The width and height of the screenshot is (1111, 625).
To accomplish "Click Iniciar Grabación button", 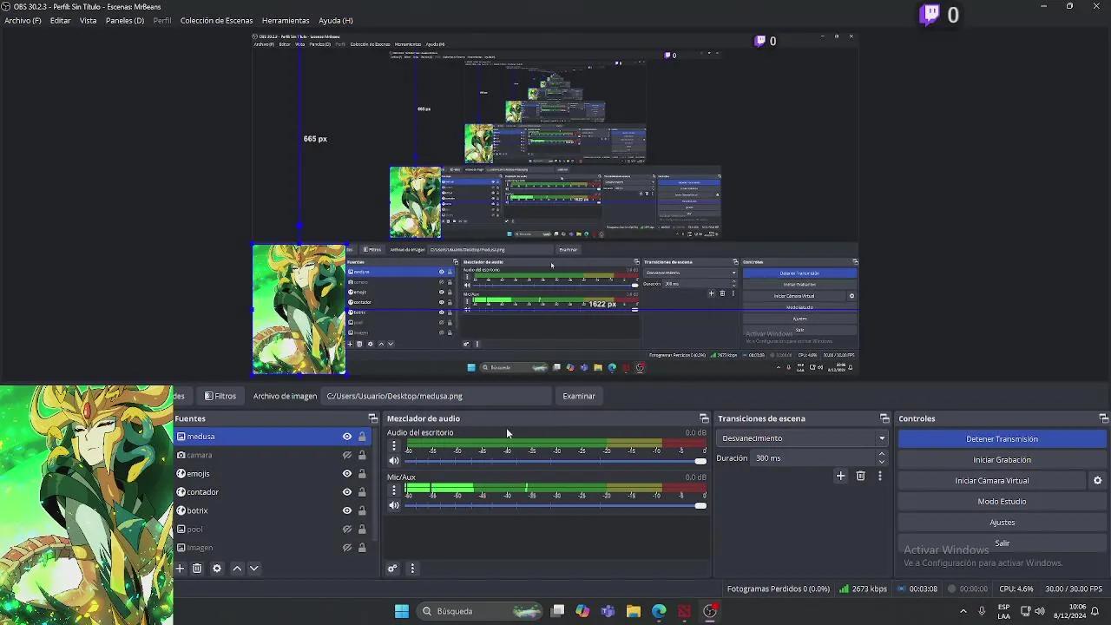I will pos(1002,460).
